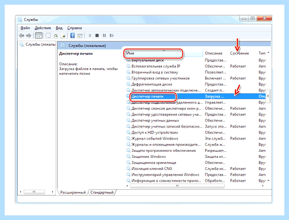Select Защищенное хранилище service
This screenshot has height=220, width=289.
point(154,163)
